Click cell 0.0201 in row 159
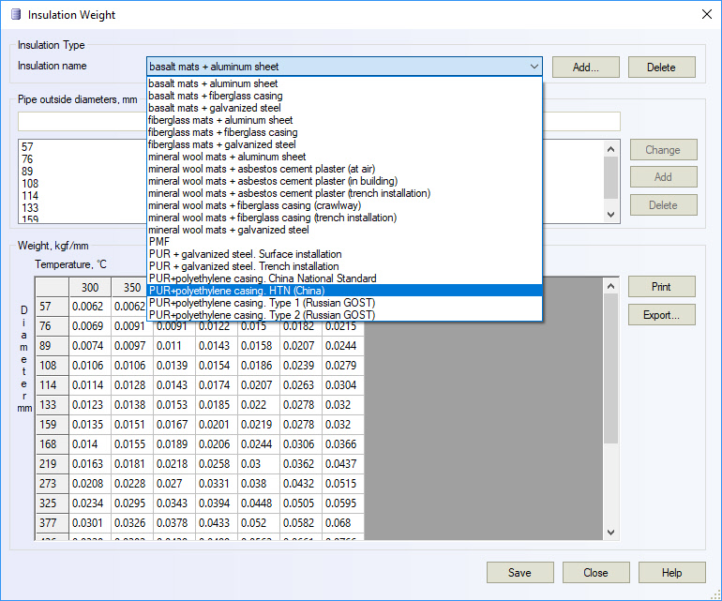This screenshot has width=722, height=601. coord(217,425)
